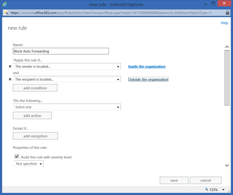Save the new rule
233x195 pixels.
pyautogui.click(x=174, y=180)
